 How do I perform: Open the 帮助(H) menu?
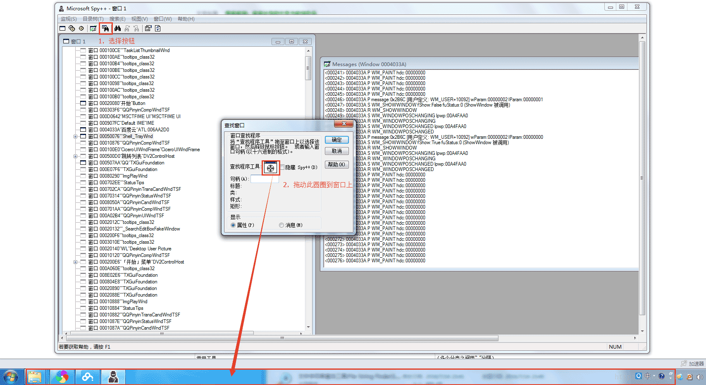(186, 19)
